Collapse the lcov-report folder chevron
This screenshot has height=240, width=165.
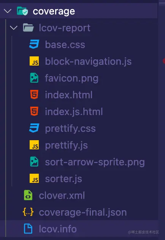[14, 28]
